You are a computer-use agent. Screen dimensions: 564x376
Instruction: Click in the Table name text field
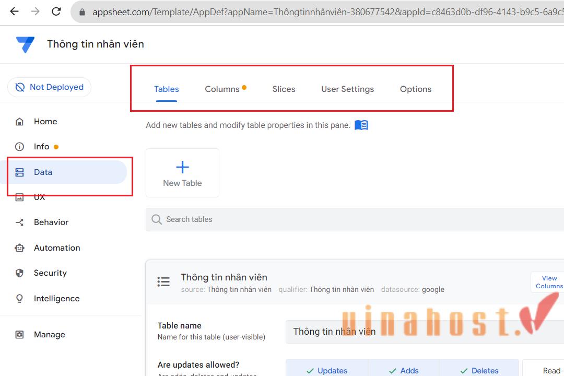click(425, 332)
